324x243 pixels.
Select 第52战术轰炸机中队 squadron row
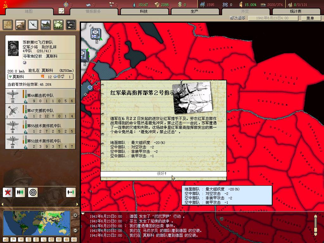pyautogui.click(x=40, y=142)
